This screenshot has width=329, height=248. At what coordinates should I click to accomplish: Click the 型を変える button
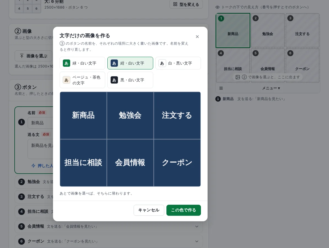click(186, 4)
